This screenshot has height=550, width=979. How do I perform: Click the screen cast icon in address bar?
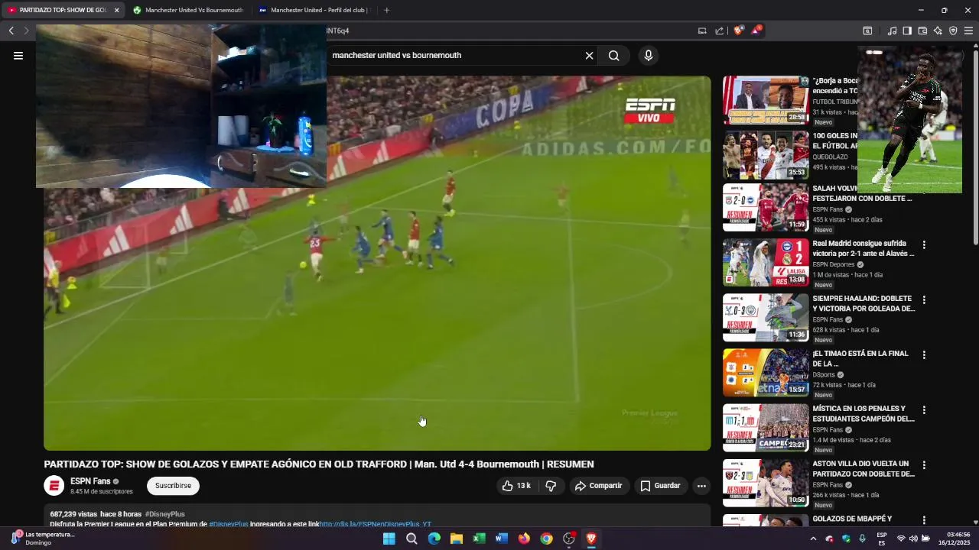coord(702,31)
